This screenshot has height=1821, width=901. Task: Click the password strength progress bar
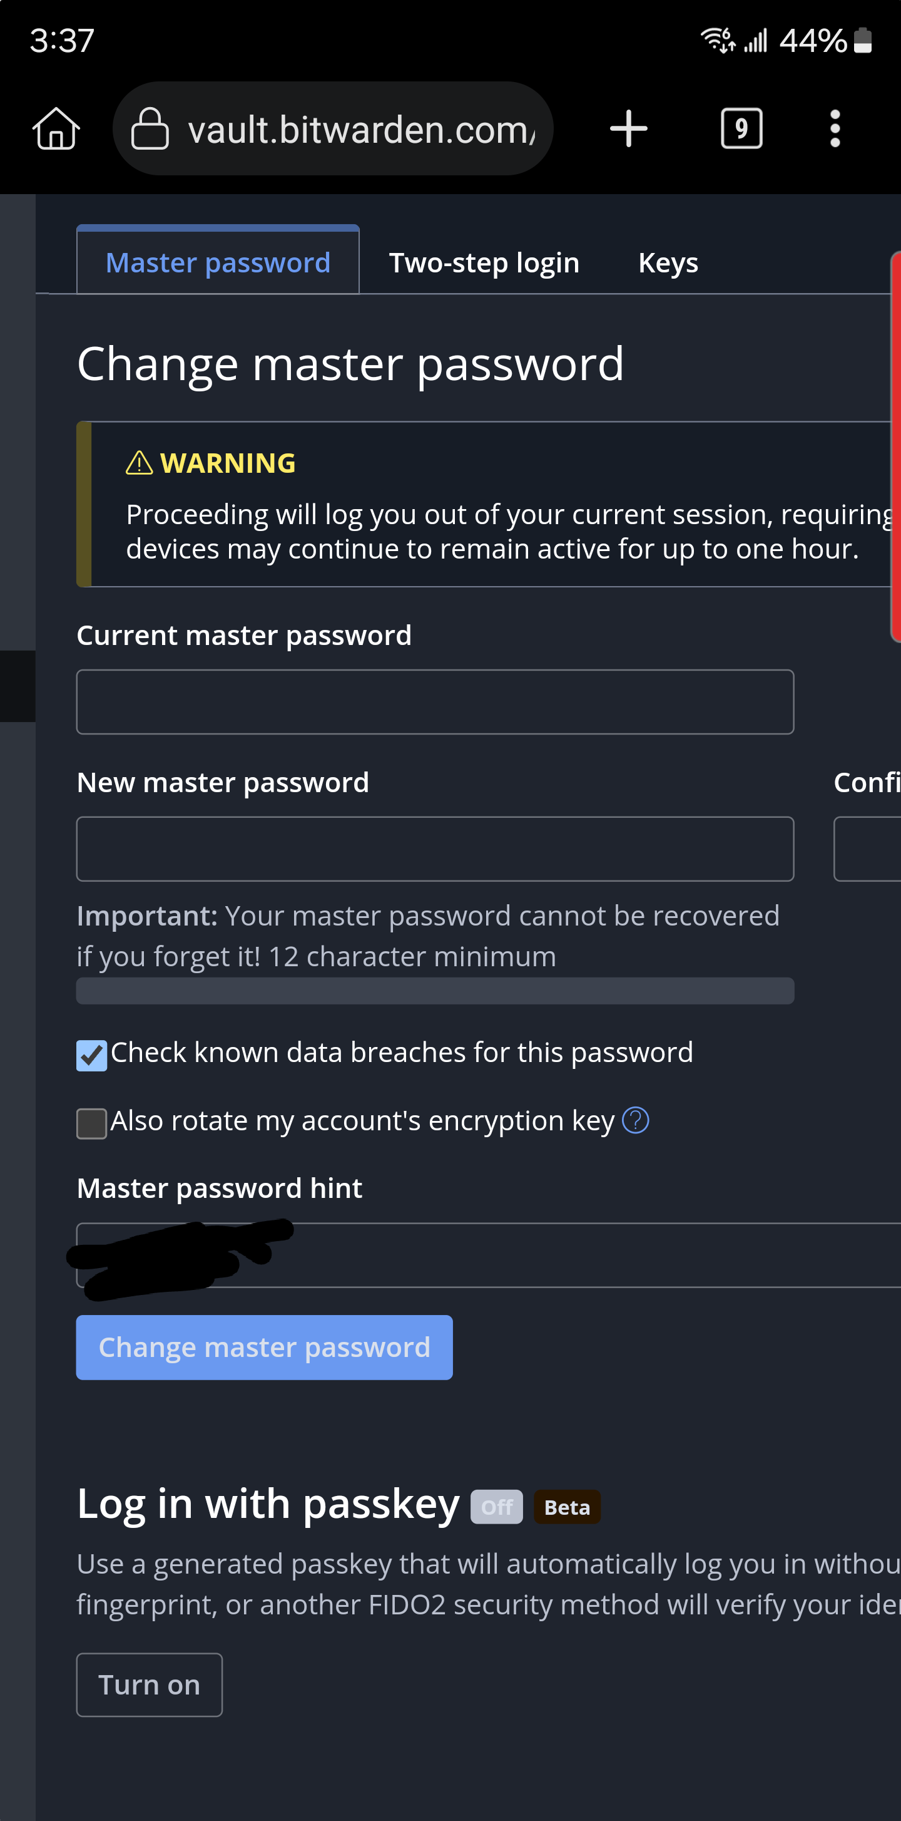[x=435, y=991]
